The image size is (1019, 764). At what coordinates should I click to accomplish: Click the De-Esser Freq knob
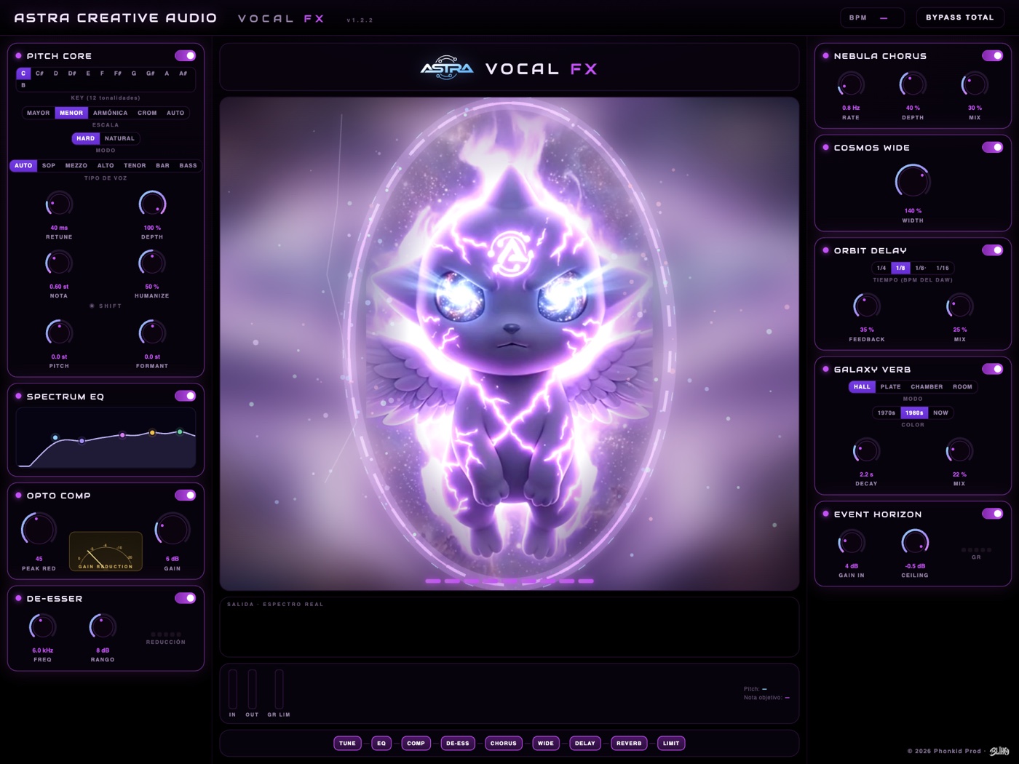pyautogui.click(x=42, y=627)
